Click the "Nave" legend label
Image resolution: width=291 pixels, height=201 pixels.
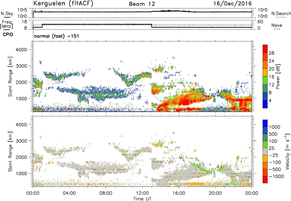coord(277,25)
